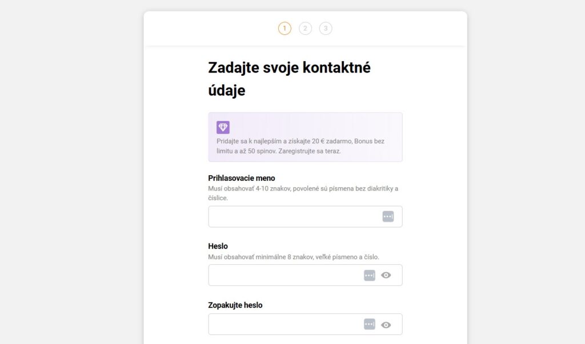Click the 'Prihlasovacie meno' label

(x=242, y=178)
